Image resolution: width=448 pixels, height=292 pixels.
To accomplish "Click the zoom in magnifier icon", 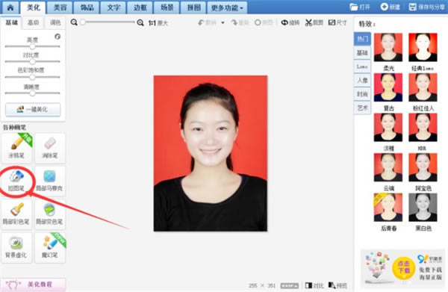I will (140, 22).
